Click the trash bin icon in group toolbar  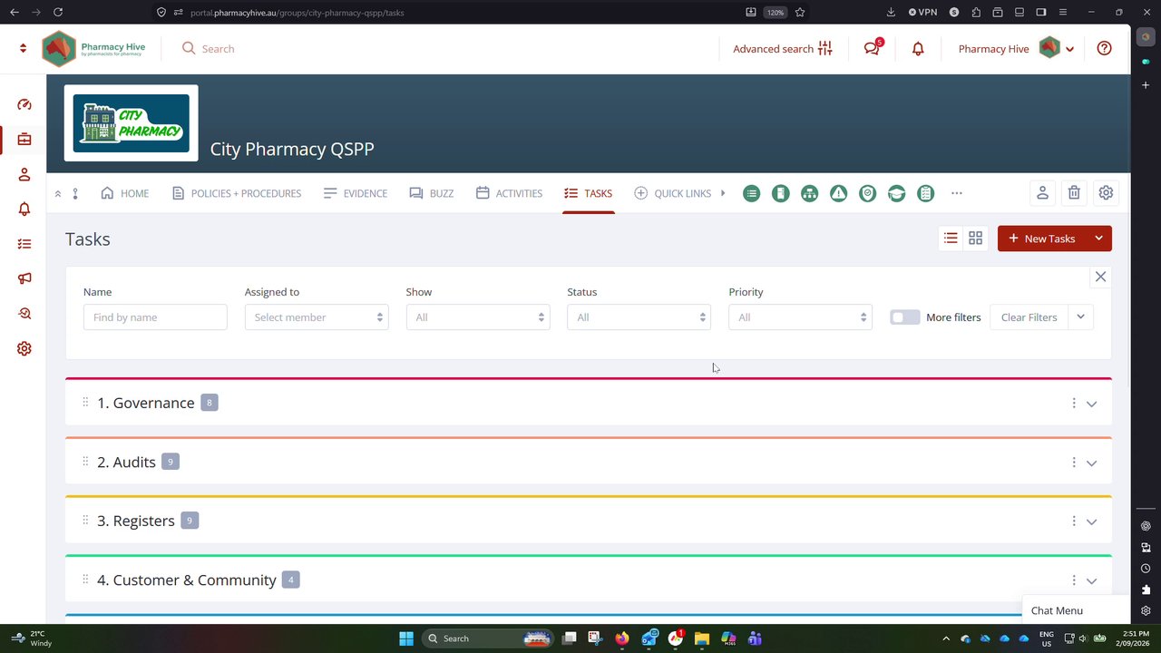pyautogui.click(x=1074, y=193)
